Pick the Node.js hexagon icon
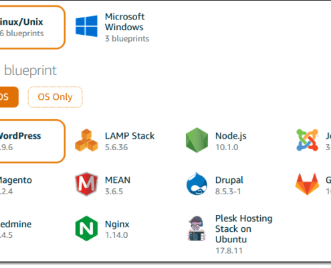 [x=197, y=140]
